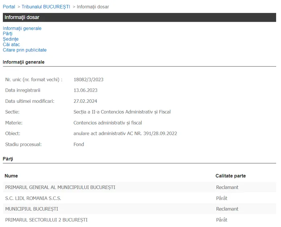Open the Portal breadcrumb link
281x227 pixels.
click(x=9, y=7)
